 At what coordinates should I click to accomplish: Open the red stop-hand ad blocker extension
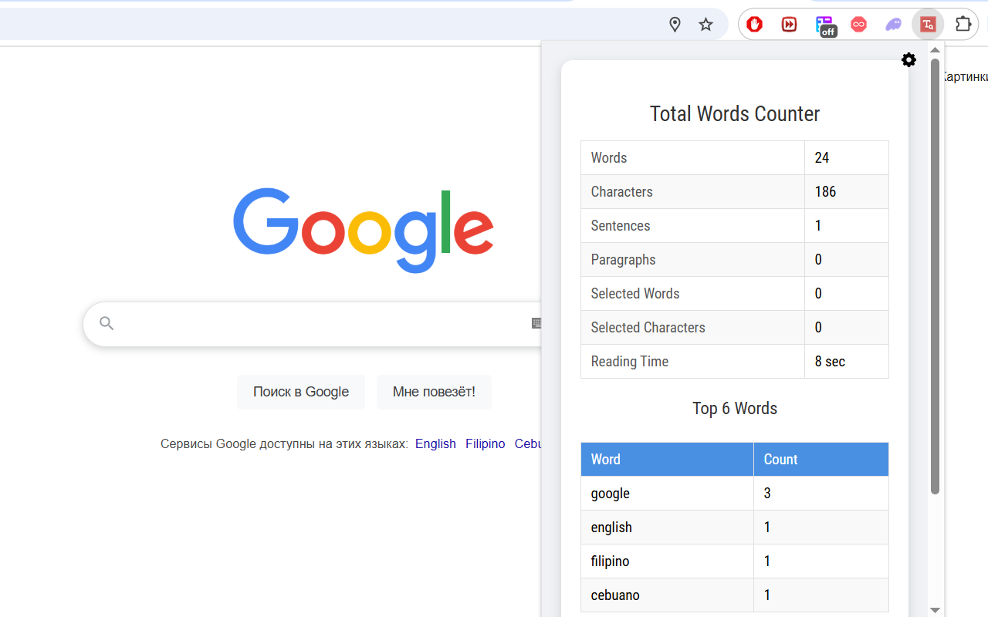[755, 25]
